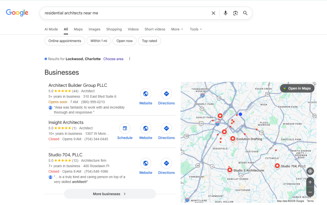Switch to the Maps tab

tap(78, 29)
